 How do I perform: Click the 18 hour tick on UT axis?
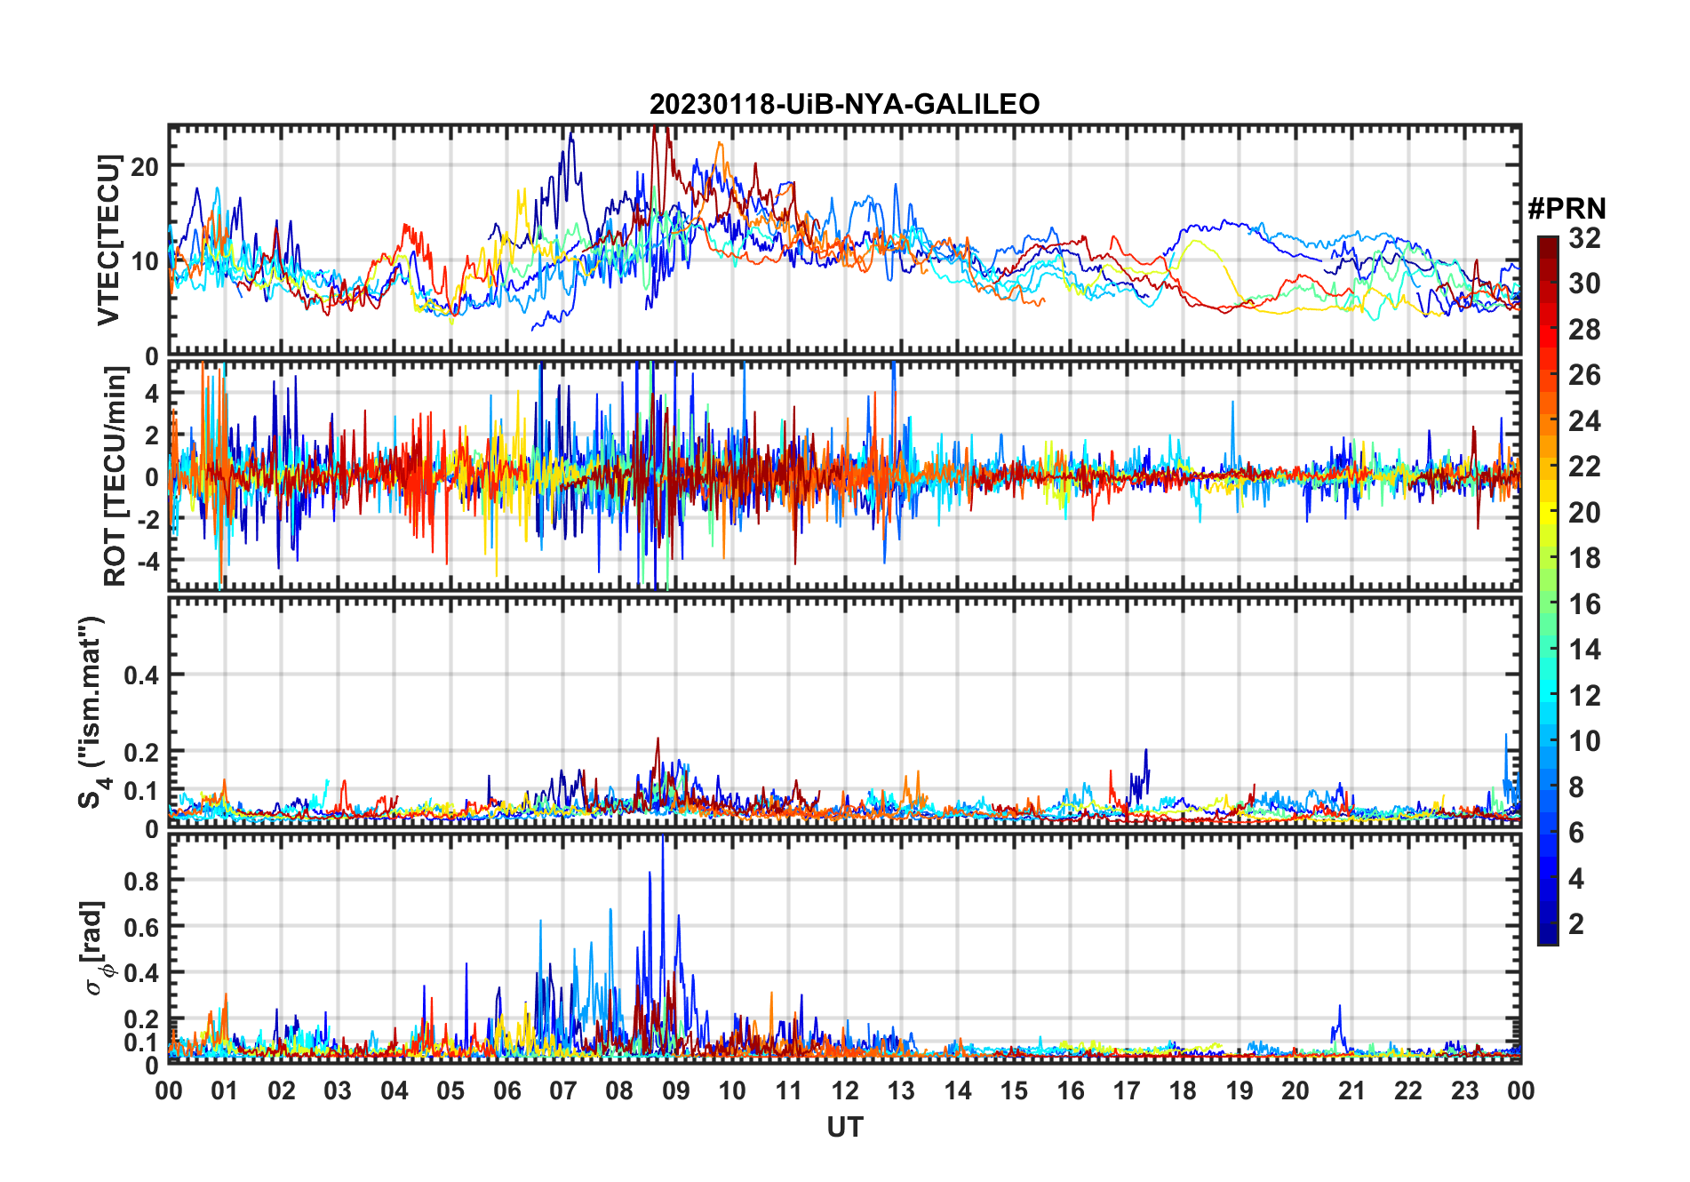click(1183, 1091)
